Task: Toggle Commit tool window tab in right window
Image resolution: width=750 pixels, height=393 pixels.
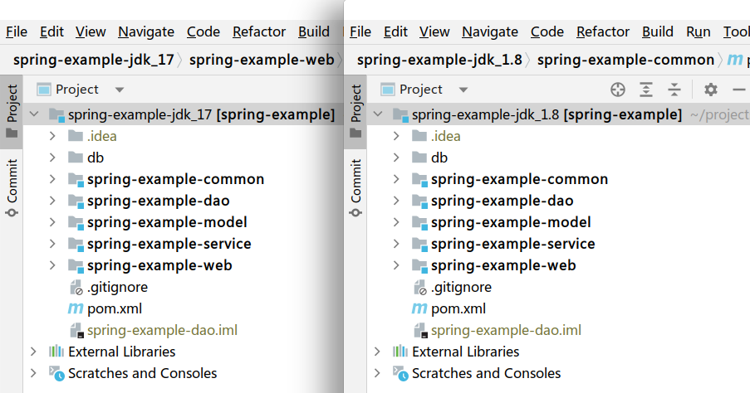Action: coord(355,187)
